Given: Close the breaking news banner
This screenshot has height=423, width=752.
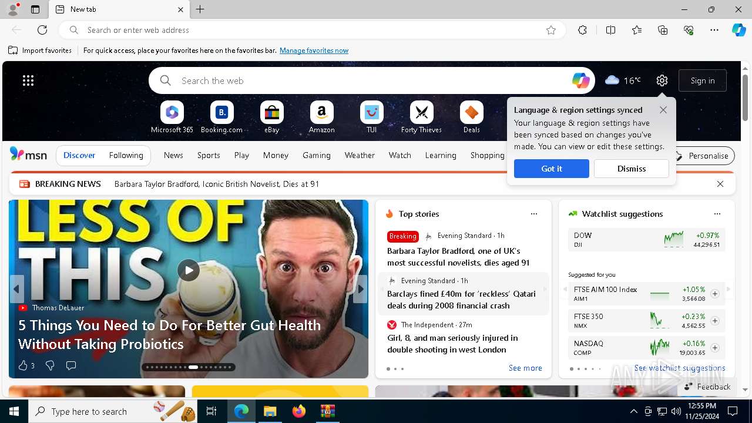Looking at the screenshot, I should point(720,184).
